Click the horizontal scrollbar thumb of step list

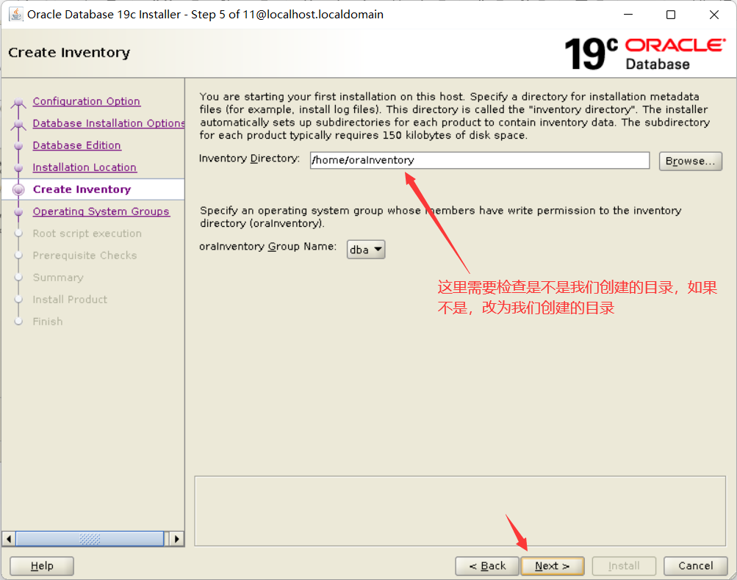click(x=90, y=539)
